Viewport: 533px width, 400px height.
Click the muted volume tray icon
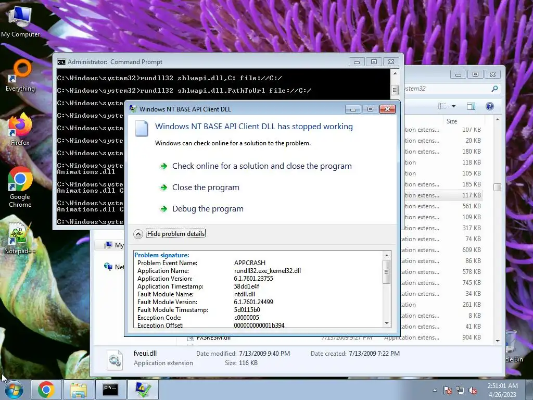pos(473,390)
